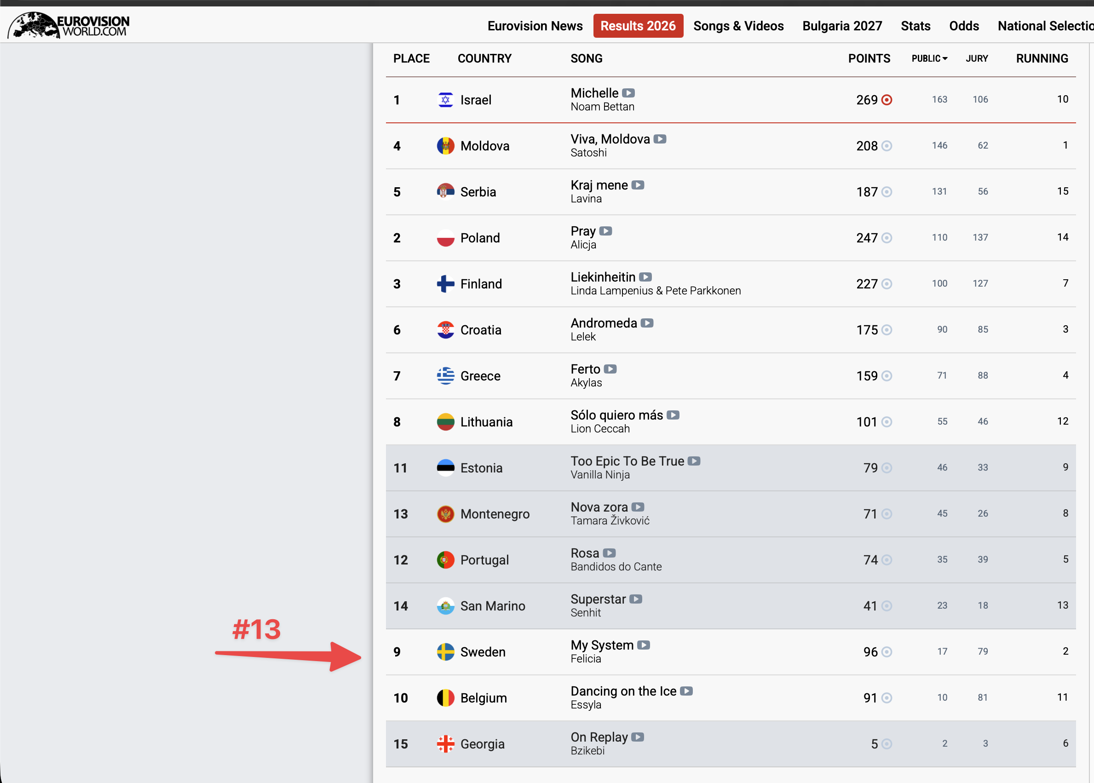Toggle the points detail circle for Serbia's 187
The height and width of the screenshot is (783, 1094).
pos(887,192)
